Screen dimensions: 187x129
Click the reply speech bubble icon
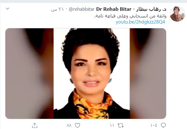coord(163,125)
